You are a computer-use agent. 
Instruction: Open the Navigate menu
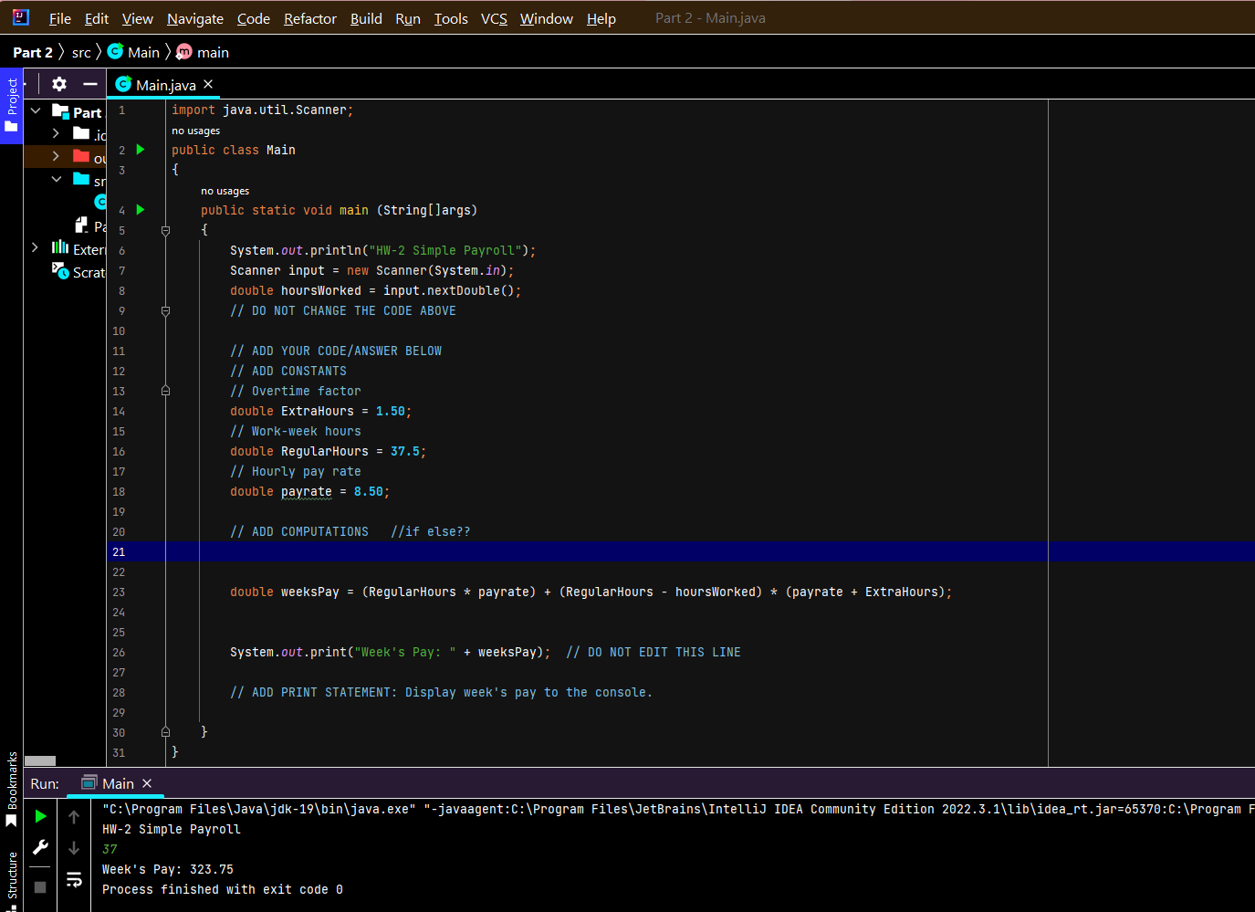195,18
